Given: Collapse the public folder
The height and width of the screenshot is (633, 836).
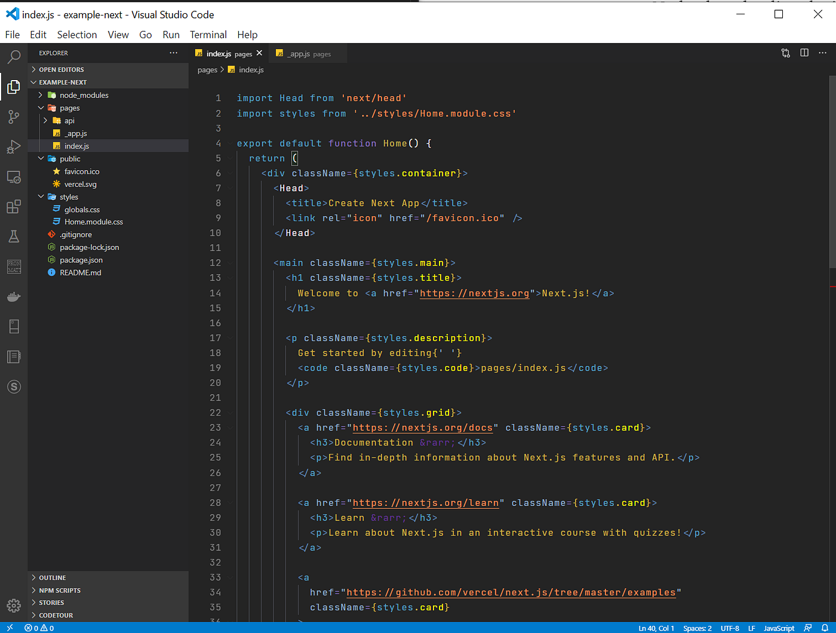Looking at the screenshot, I should click(x=108, y=159).
